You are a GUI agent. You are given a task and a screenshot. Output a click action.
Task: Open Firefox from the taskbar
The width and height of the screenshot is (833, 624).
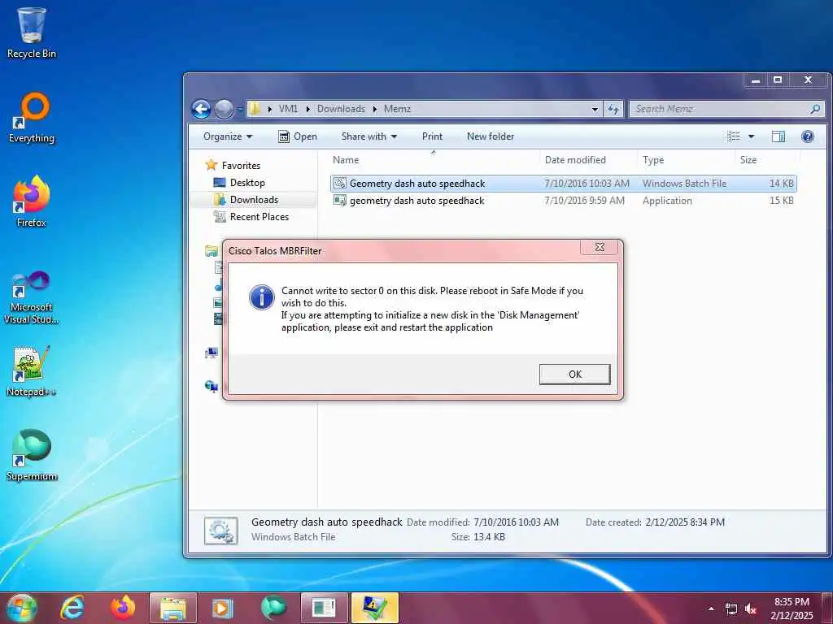pos(123,608)
